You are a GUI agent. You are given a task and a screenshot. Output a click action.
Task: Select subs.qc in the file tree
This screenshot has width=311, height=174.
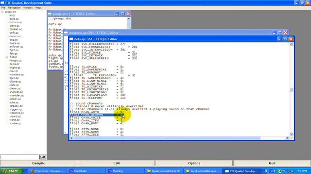[14, 102]
